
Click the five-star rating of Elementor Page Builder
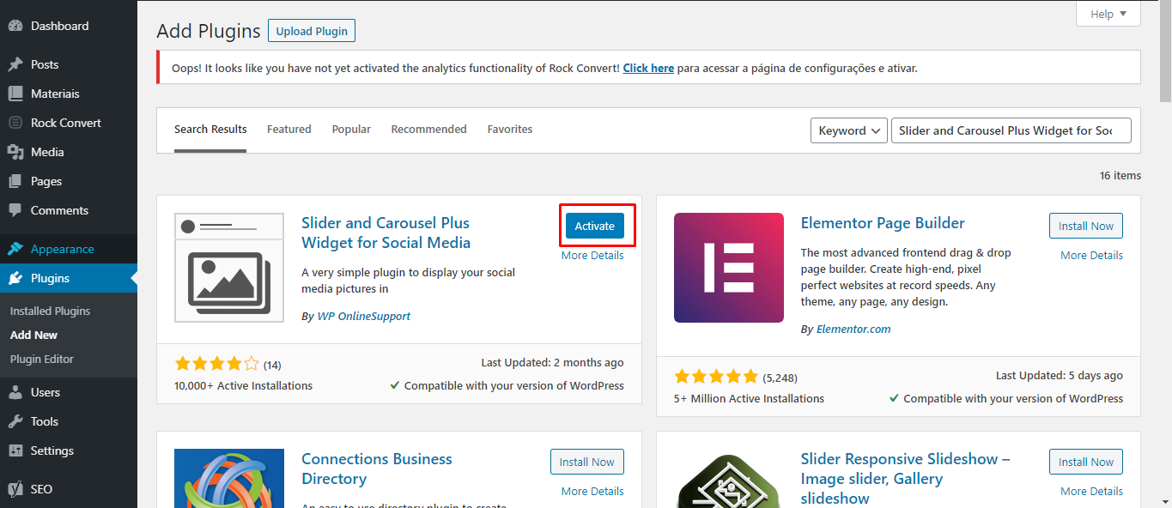point(716,377)
